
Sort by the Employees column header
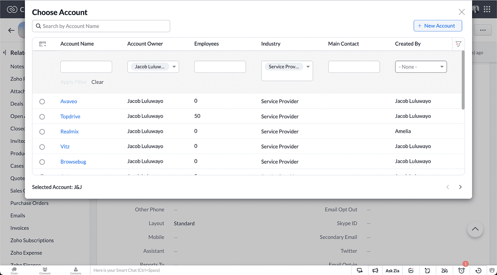point(207,44)
